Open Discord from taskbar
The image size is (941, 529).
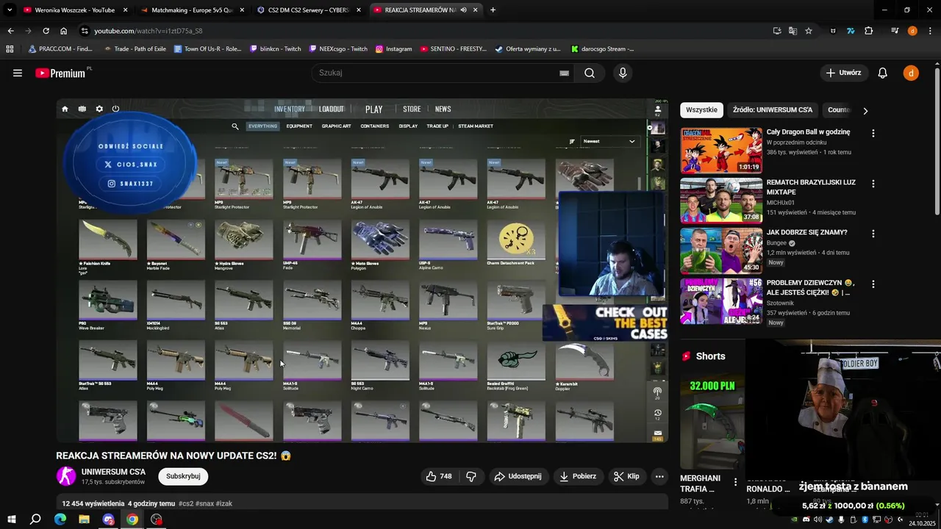pyautogui.click(x=108, y=519)
